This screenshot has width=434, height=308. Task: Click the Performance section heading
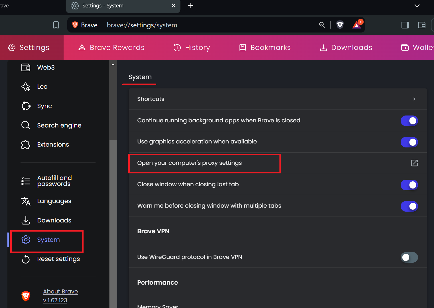[158, 283]
